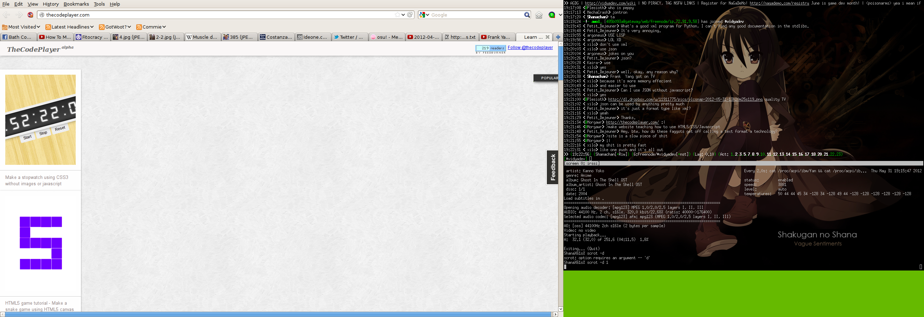Click the NoScript icon beside navigation arrows
The height and width of the screenshot is (317, 924).
point(31,15)
